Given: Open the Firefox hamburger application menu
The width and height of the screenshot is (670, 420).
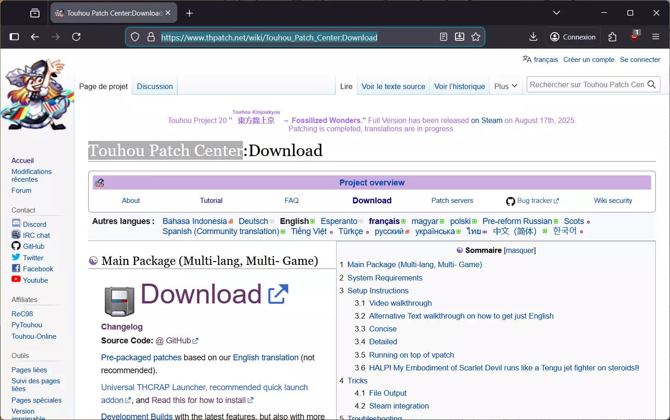Looking at the screenshot, I should pyautogui.click(x=655, y=37).
